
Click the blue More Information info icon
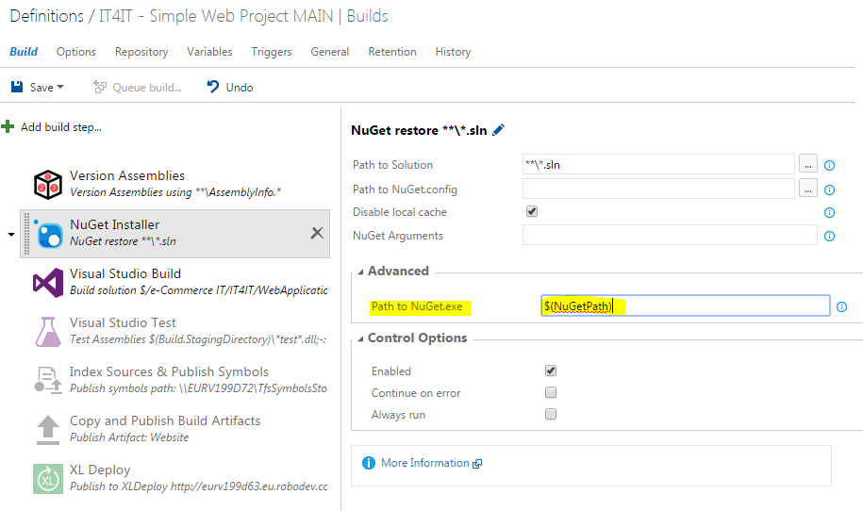[368, 463]
